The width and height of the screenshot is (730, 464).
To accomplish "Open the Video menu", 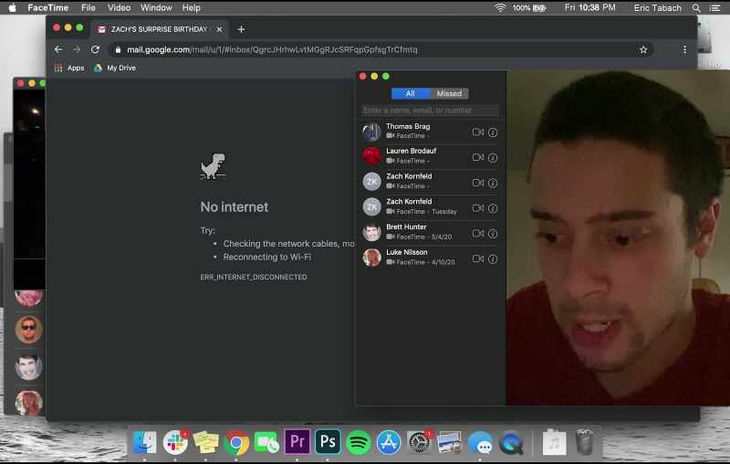I will tap(119, 8).
